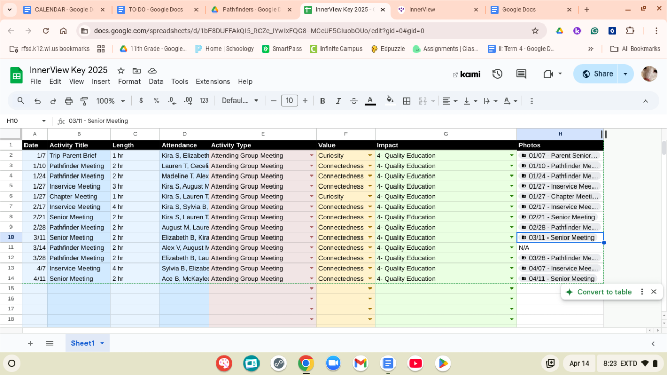Open the Borders tool
The height and width of the screenshot is (375, 667).
click(x=407, y=101)
